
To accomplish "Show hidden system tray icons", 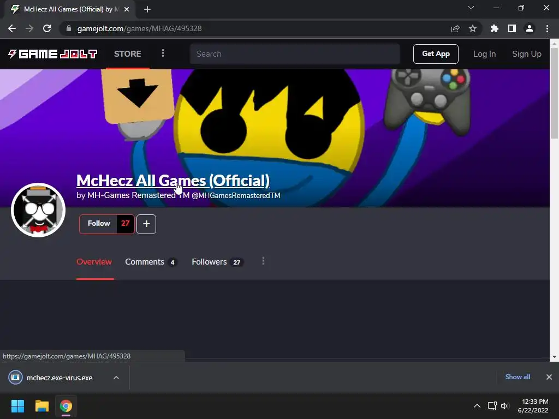I will tap(477, 406).
